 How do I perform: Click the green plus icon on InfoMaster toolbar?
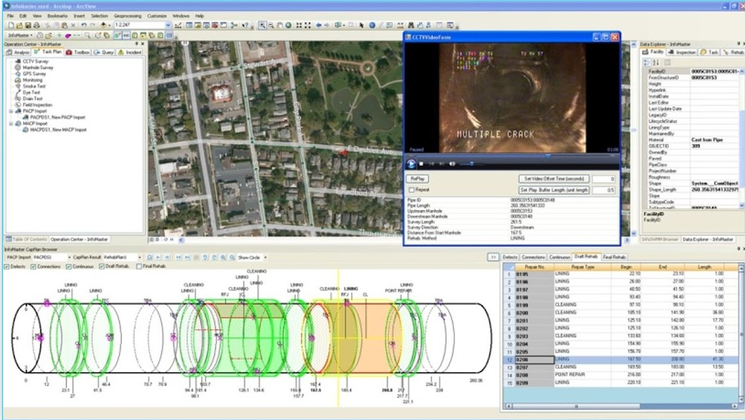point(59,35)
